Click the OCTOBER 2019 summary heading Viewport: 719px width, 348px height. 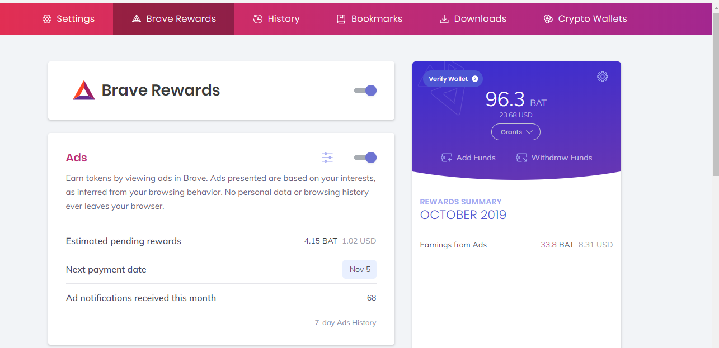click(x=463, y=215)
